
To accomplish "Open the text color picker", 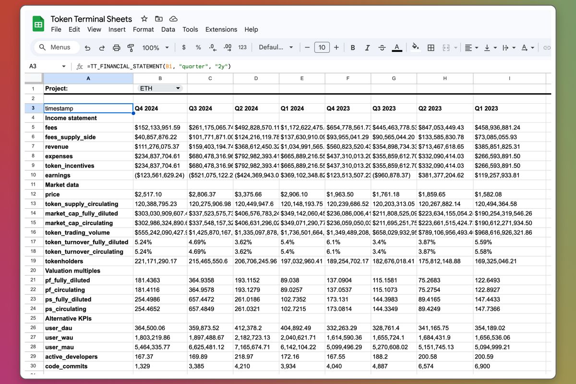I will [396, 48].
